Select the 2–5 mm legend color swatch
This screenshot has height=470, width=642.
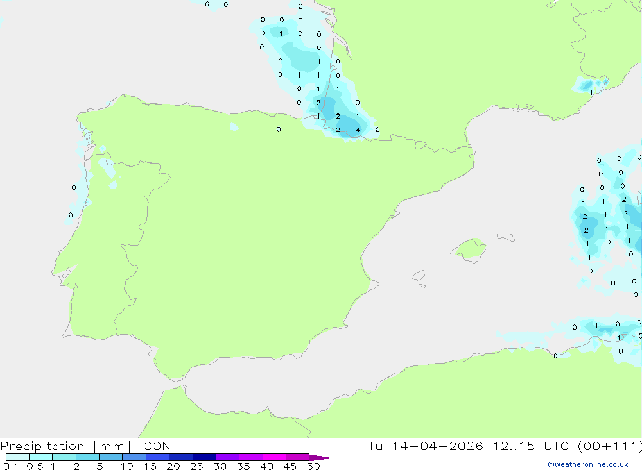87,457
